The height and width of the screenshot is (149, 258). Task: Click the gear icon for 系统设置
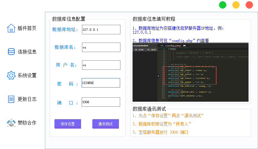coord(11,75)
